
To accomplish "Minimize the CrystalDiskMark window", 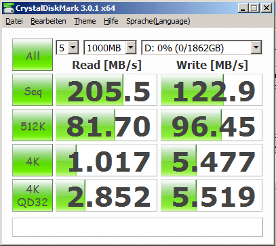I will pos(243,9).
